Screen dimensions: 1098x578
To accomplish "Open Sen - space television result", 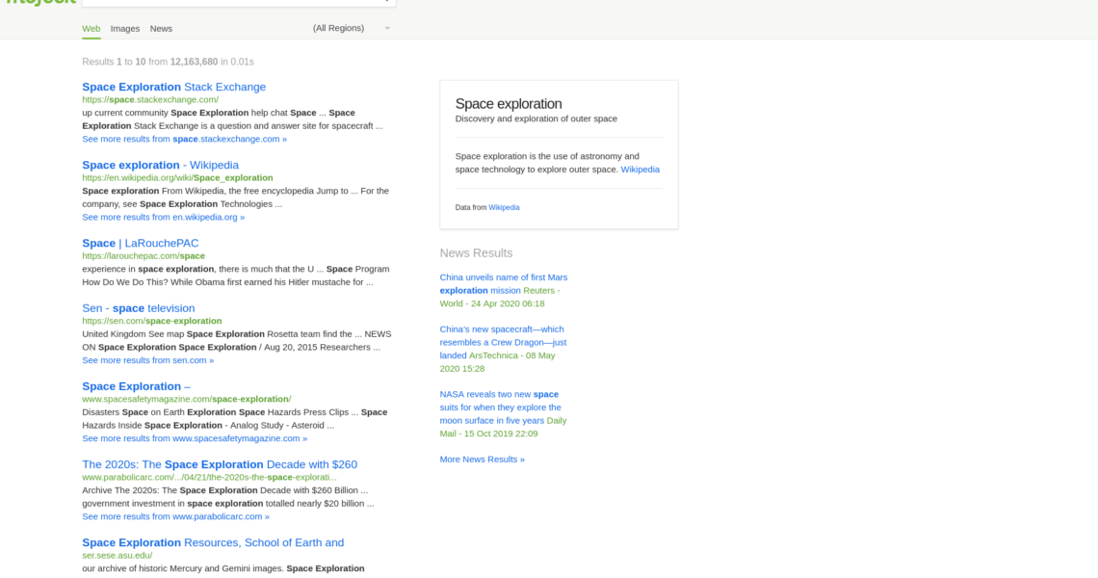I will click(138, 308).
